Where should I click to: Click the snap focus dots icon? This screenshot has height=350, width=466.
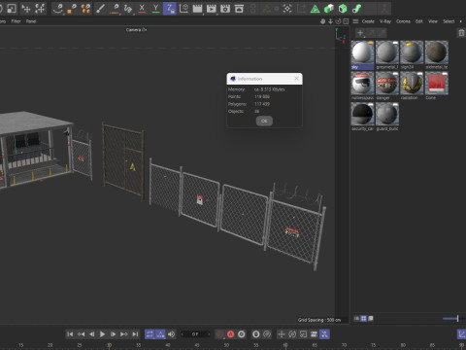287,9
